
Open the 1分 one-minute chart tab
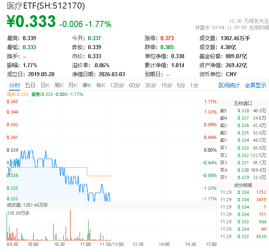[194, 85]
